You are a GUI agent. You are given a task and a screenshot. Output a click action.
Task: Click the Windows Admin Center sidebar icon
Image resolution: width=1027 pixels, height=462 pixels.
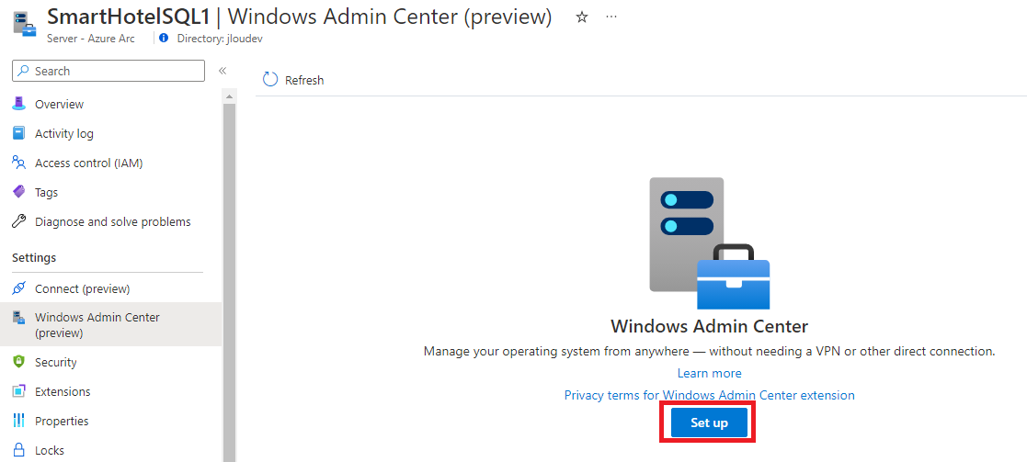(19, 318)
